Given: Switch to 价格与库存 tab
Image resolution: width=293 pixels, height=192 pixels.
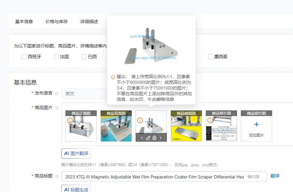Looking at the screenshot, I should click(57, 22).
